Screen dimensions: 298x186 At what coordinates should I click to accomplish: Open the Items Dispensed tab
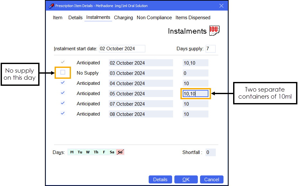pyautogui.click(x=193, y=18)
